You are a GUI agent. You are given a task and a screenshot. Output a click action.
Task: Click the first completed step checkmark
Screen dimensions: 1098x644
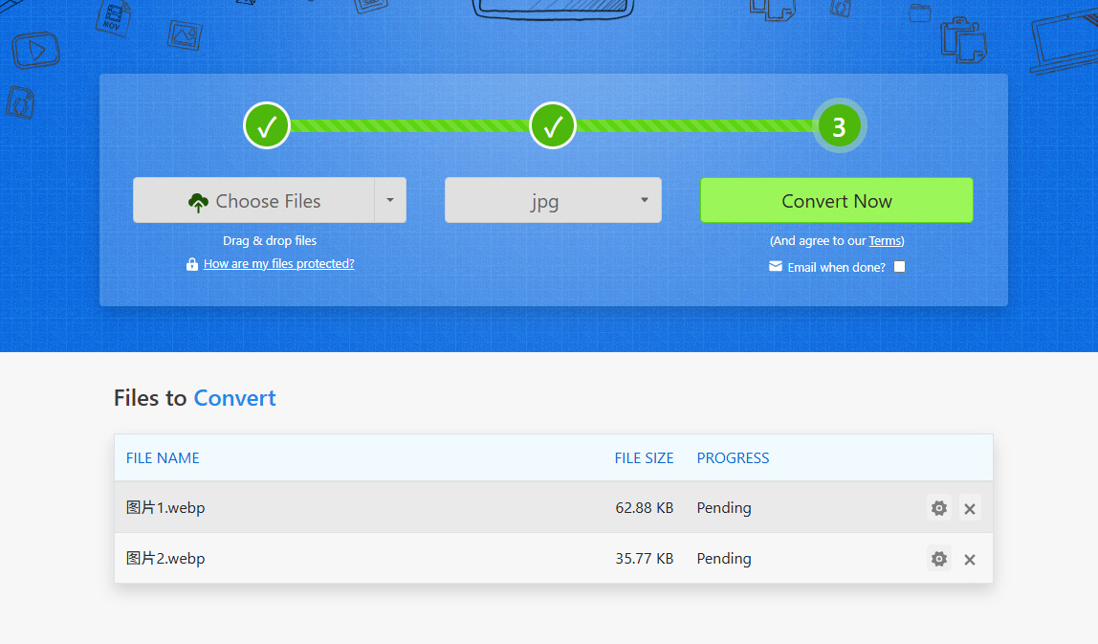tap(267, 126)
